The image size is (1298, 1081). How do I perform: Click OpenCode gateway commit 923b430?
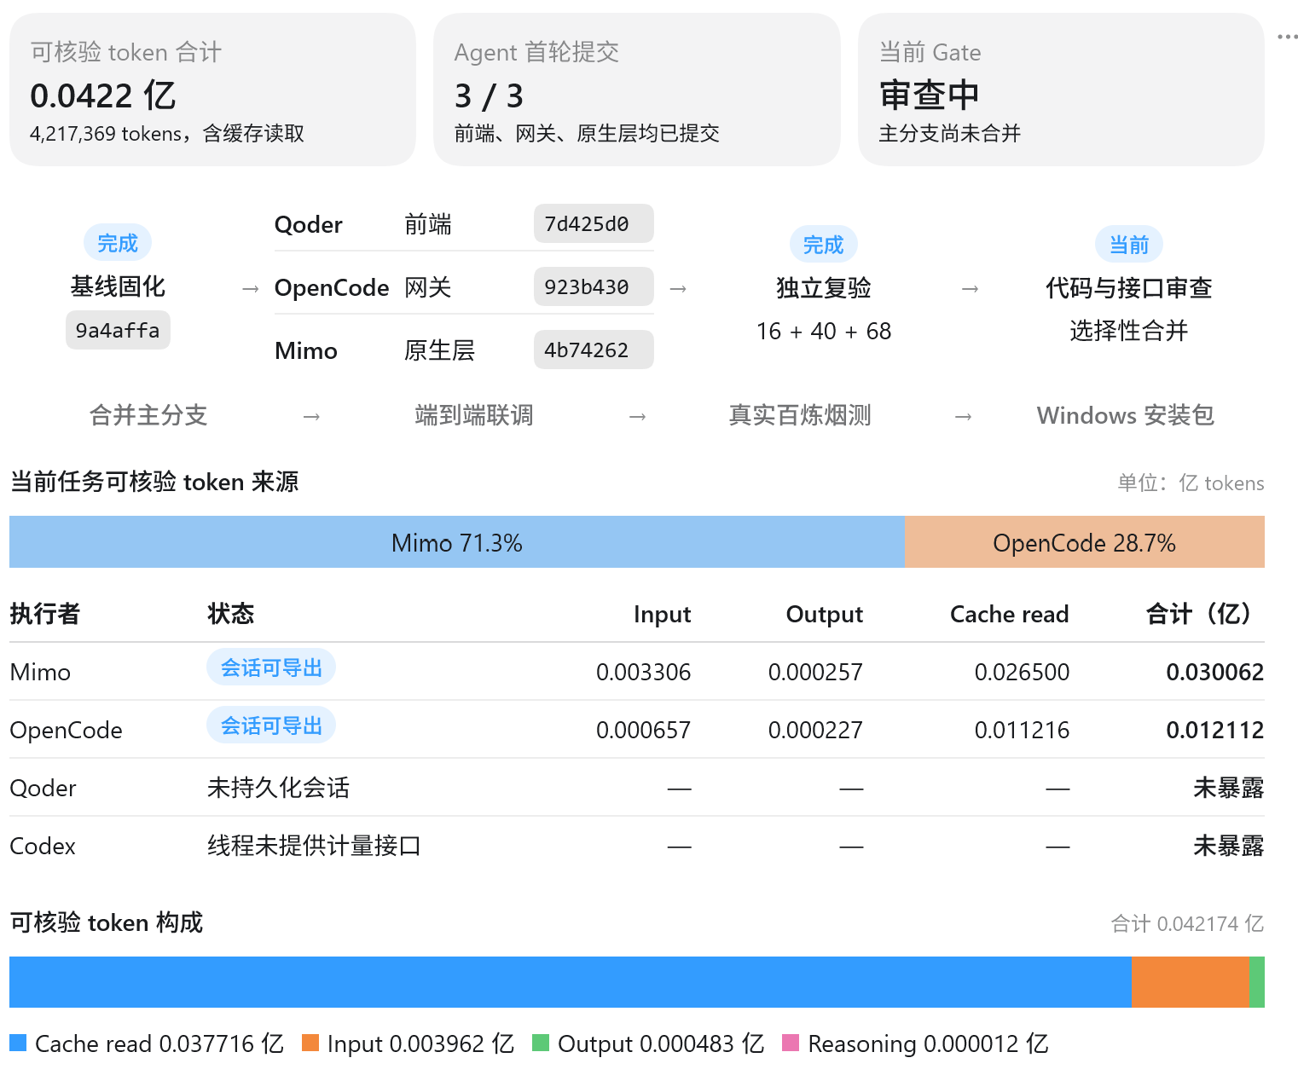(594, 287)
